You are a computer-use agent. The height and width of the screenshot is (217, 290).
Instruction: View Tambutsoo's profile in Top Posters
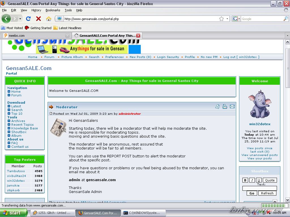point(16,171)
